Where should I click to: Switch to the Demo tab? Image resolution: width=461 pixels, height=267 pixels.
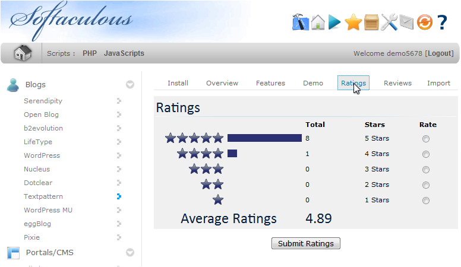click(x=313, y=83)
